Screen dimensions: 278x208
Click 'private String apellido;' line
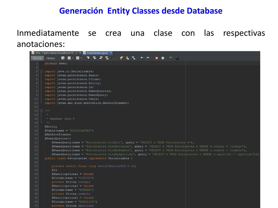pos(73,206)
